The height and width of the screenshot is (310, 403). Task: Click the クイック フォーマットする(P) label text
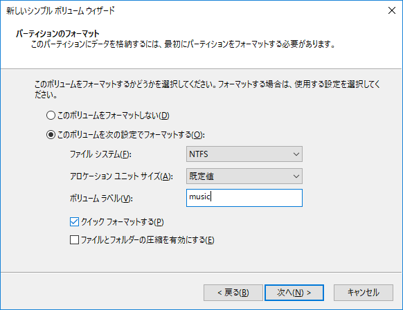tap(123, 222)
